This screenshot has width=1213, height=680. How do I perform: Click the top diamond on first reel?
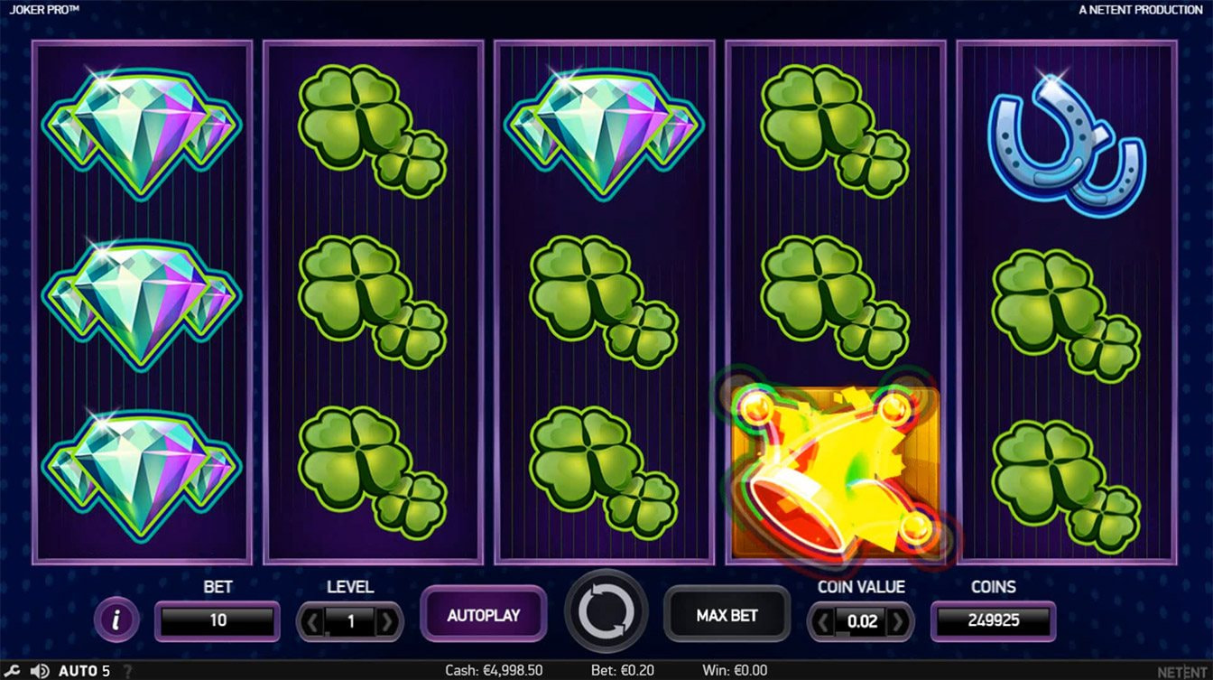point(143,131)
